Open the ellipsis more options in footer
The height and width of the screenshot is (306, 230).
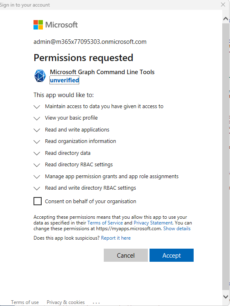(96, 302)
